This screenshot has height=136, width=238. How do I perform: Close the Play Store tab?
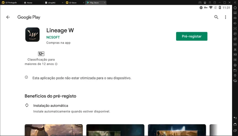click(105, 3)
